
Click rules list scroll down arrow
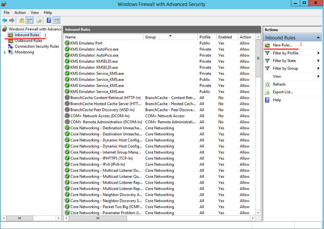pyautogui.click(x=258, y=213)
